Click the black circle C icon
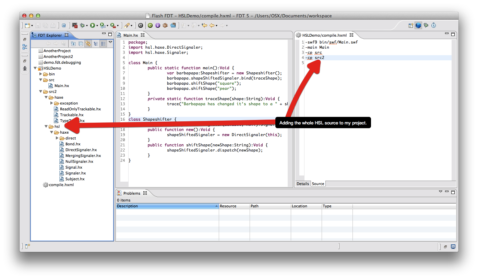This screenshot has width=478, height=279. [x=141, y=25]
